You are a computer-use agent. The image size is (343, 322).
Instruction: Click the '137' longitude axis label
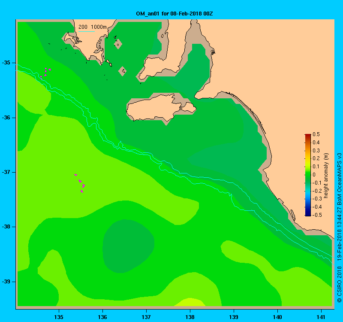(146, 317)
